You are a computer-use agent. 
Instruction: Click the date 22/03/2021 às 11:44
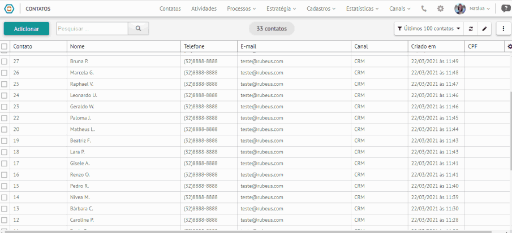click(435, 129)
